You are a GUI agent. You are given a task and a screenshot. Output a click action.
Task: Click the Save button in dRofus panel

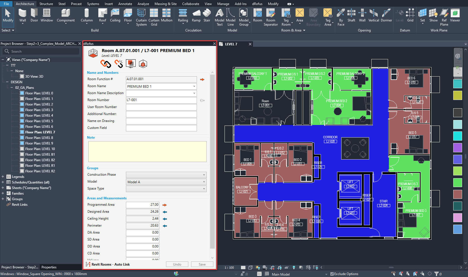pyautogui.click(x=202, y=264)
